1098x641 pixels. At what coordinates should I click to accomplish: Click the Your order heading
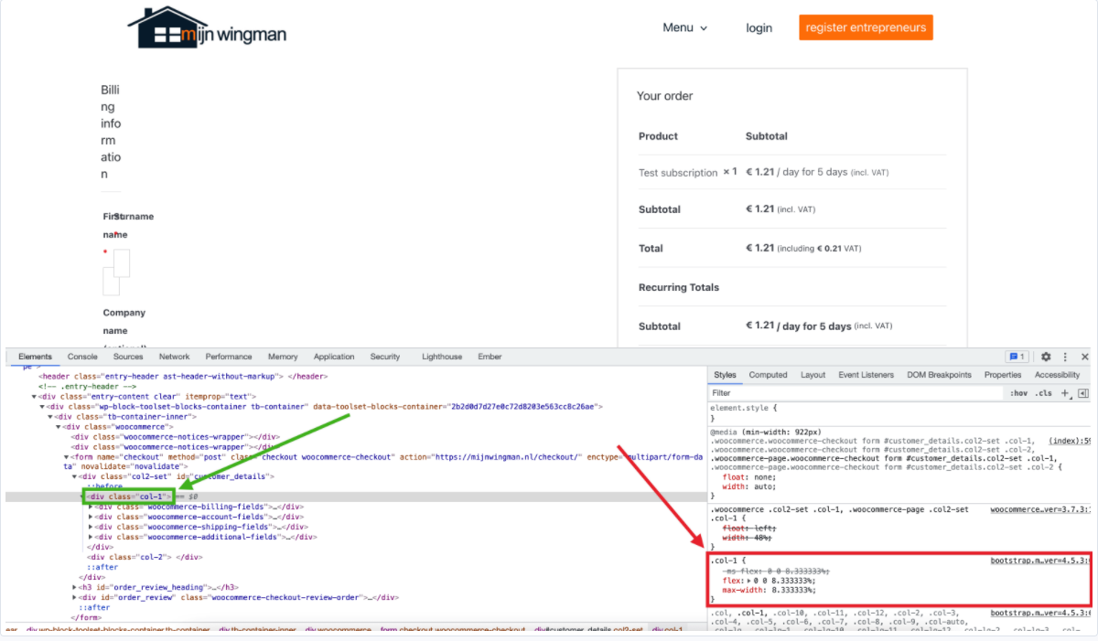[x=665, y=96]
